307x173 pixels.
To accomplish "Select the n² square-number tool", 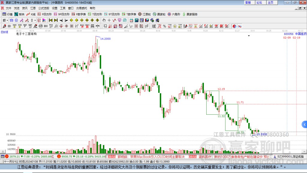I will pyautogui.click(x=51, y=26).
